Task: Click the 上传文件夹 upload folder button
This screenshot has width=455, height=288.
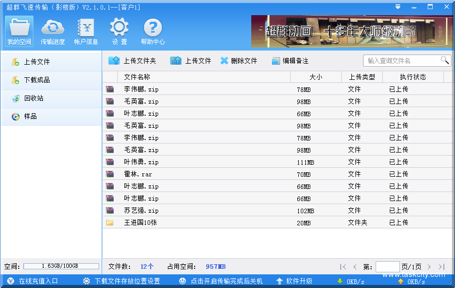Action: point(132,61)
